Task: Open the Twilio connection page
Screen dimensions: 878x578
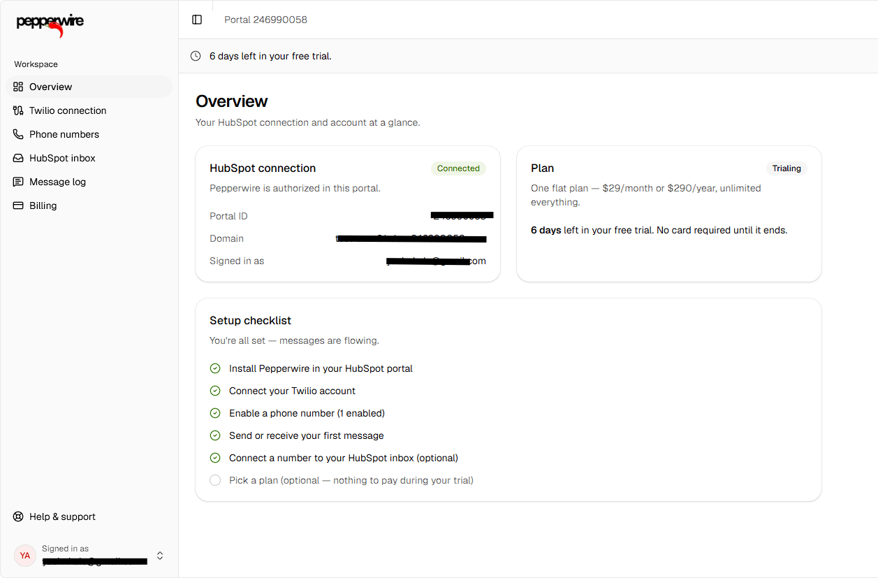Action: 89,110
